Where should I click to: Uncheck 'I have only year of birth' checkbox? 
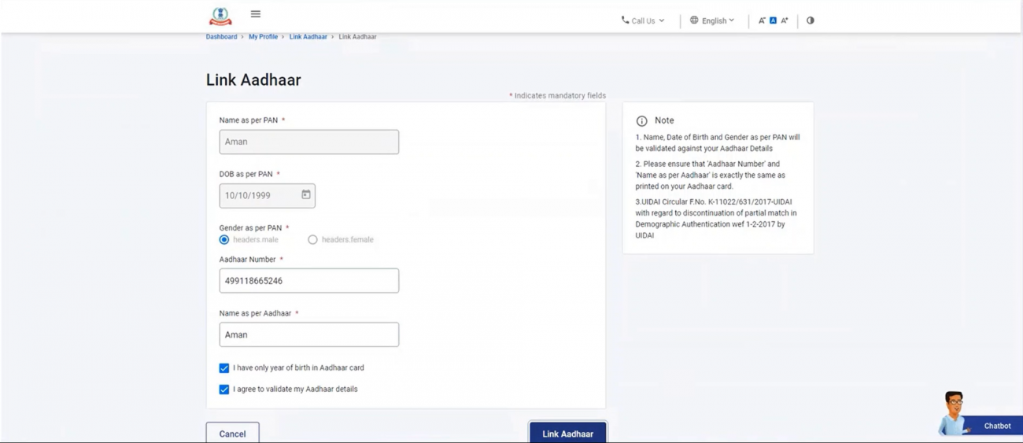tap(224, 368)
